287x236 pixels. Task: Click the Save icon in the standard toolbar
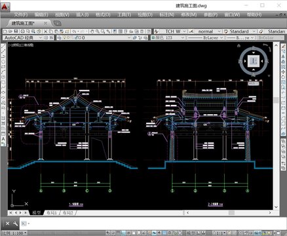click(x=16, y=31)
